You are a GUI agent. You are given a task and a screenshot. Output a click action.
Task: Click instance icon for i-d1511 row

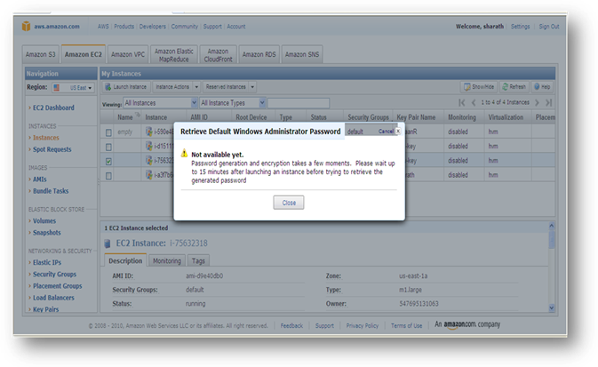click(149, 146)
